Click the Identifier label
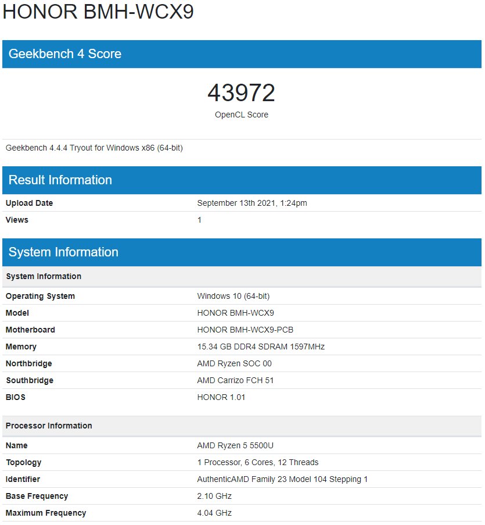 (23, 479)
